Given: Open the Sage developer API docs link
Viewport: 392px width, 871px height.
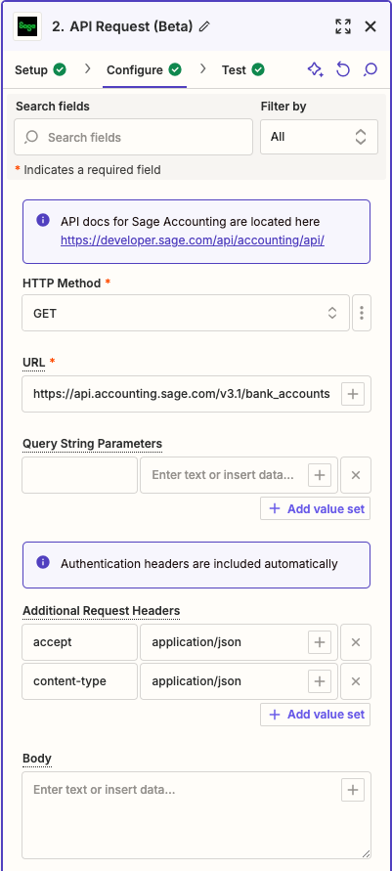Looking at the screenshot, I should pyautogui.click(x=193, y=240).
